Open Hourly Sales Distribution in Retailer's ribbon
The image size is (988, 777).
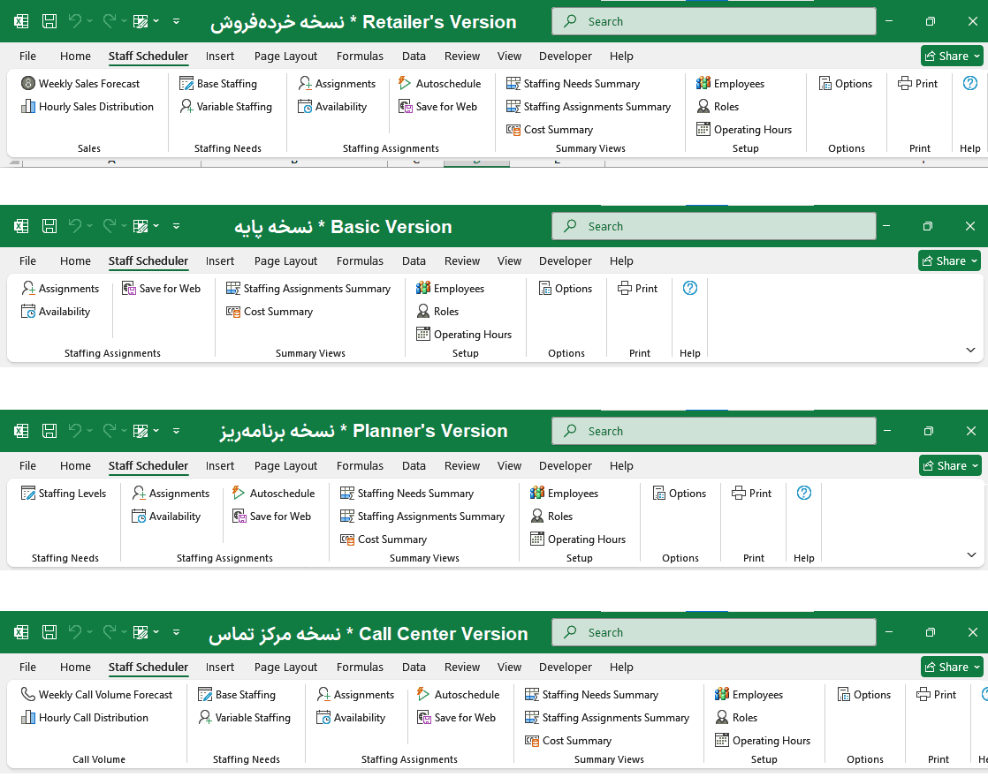click(87, 107)
